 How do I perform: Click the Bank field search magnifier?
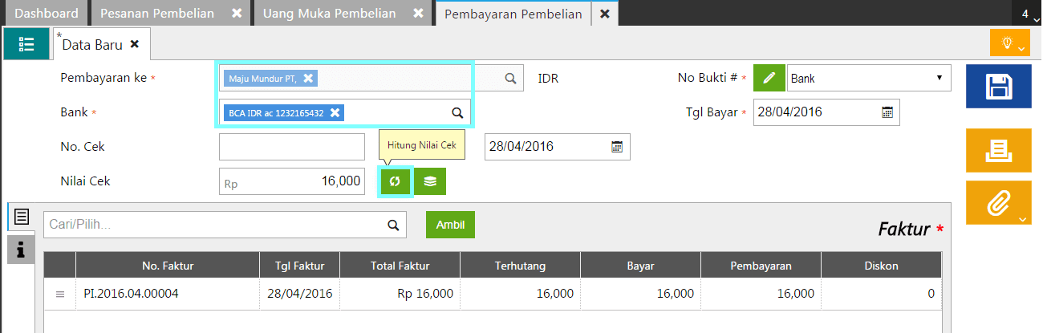(457, 113)
